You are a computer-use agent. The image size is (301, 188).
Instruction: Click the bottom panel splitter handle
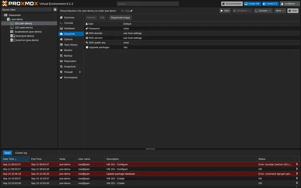(150, 149)
